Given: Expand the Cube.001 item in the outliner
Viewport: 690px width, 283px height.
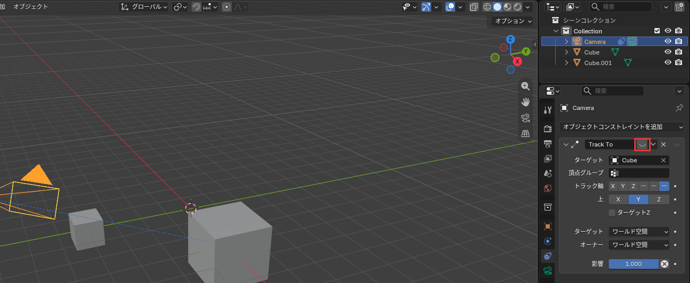Looking at the screenshot, I should click(566, 62).
